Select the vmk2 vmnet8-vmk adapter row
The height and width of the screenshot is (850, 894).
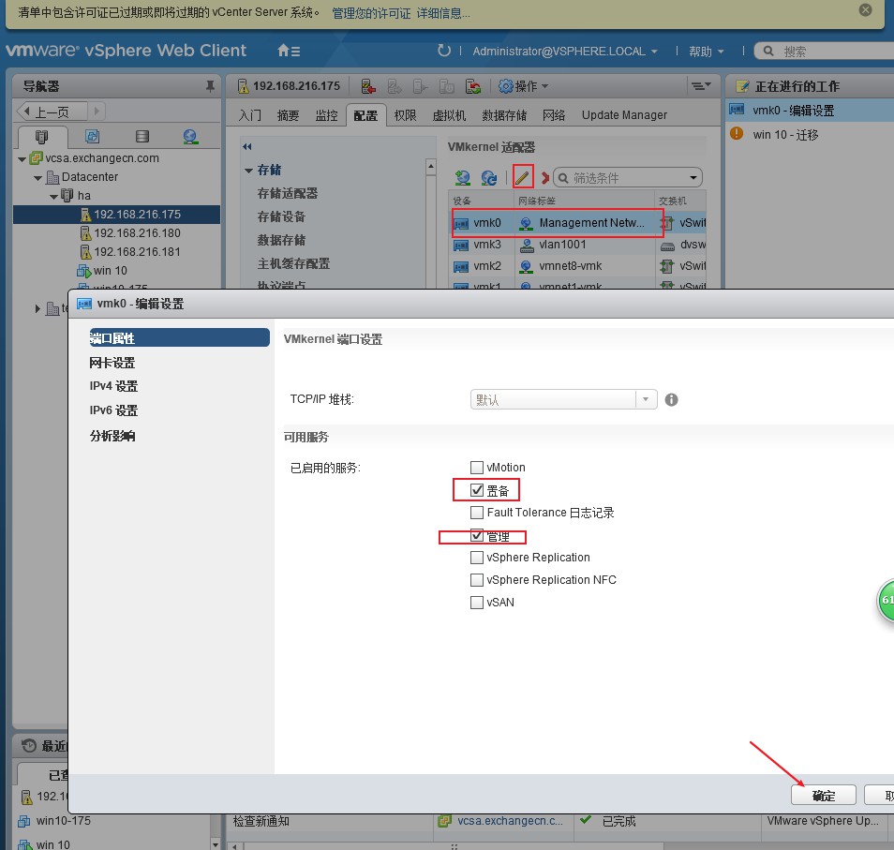coord(579,266)
